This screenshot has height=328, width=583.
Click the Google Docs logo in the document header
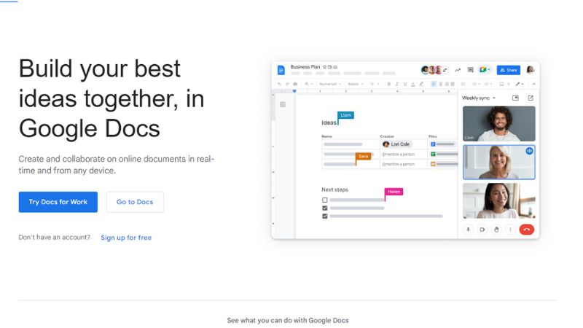(281, 70)
